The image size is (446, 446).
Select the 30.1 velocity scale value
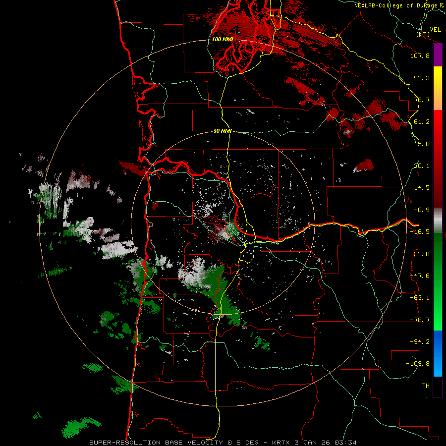[x=422, y=166]
